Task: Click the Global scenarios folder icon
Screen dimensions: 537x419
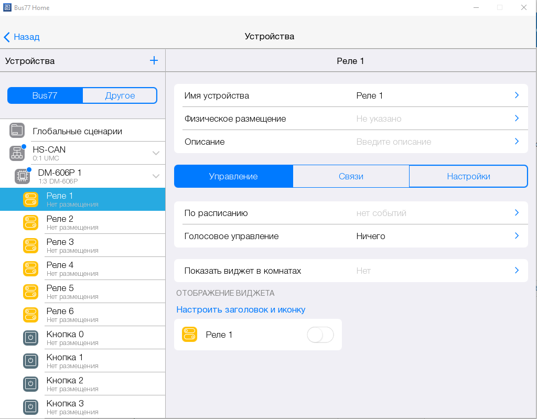Action: 17,131
